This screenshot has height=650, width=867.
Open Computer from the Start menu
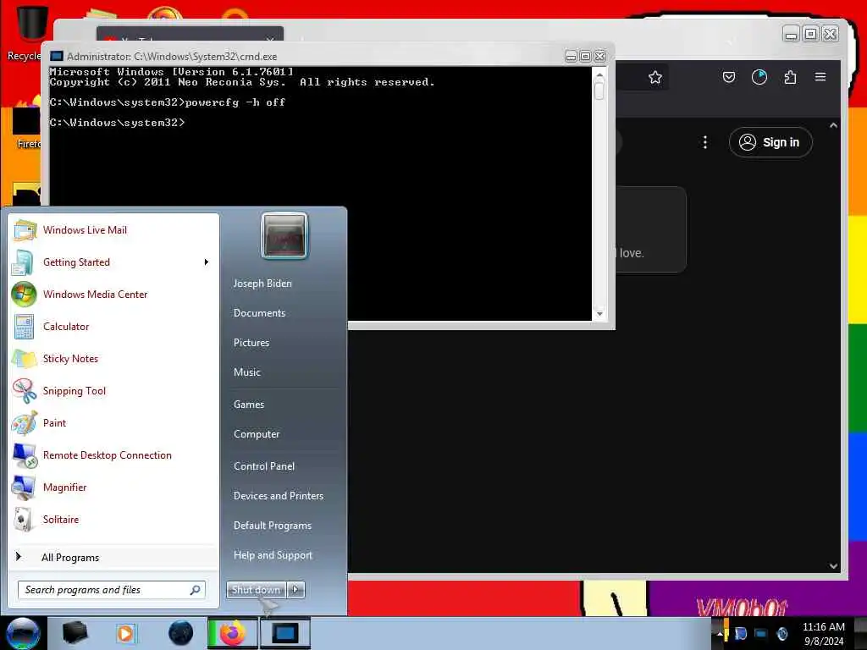coord(256,434)
